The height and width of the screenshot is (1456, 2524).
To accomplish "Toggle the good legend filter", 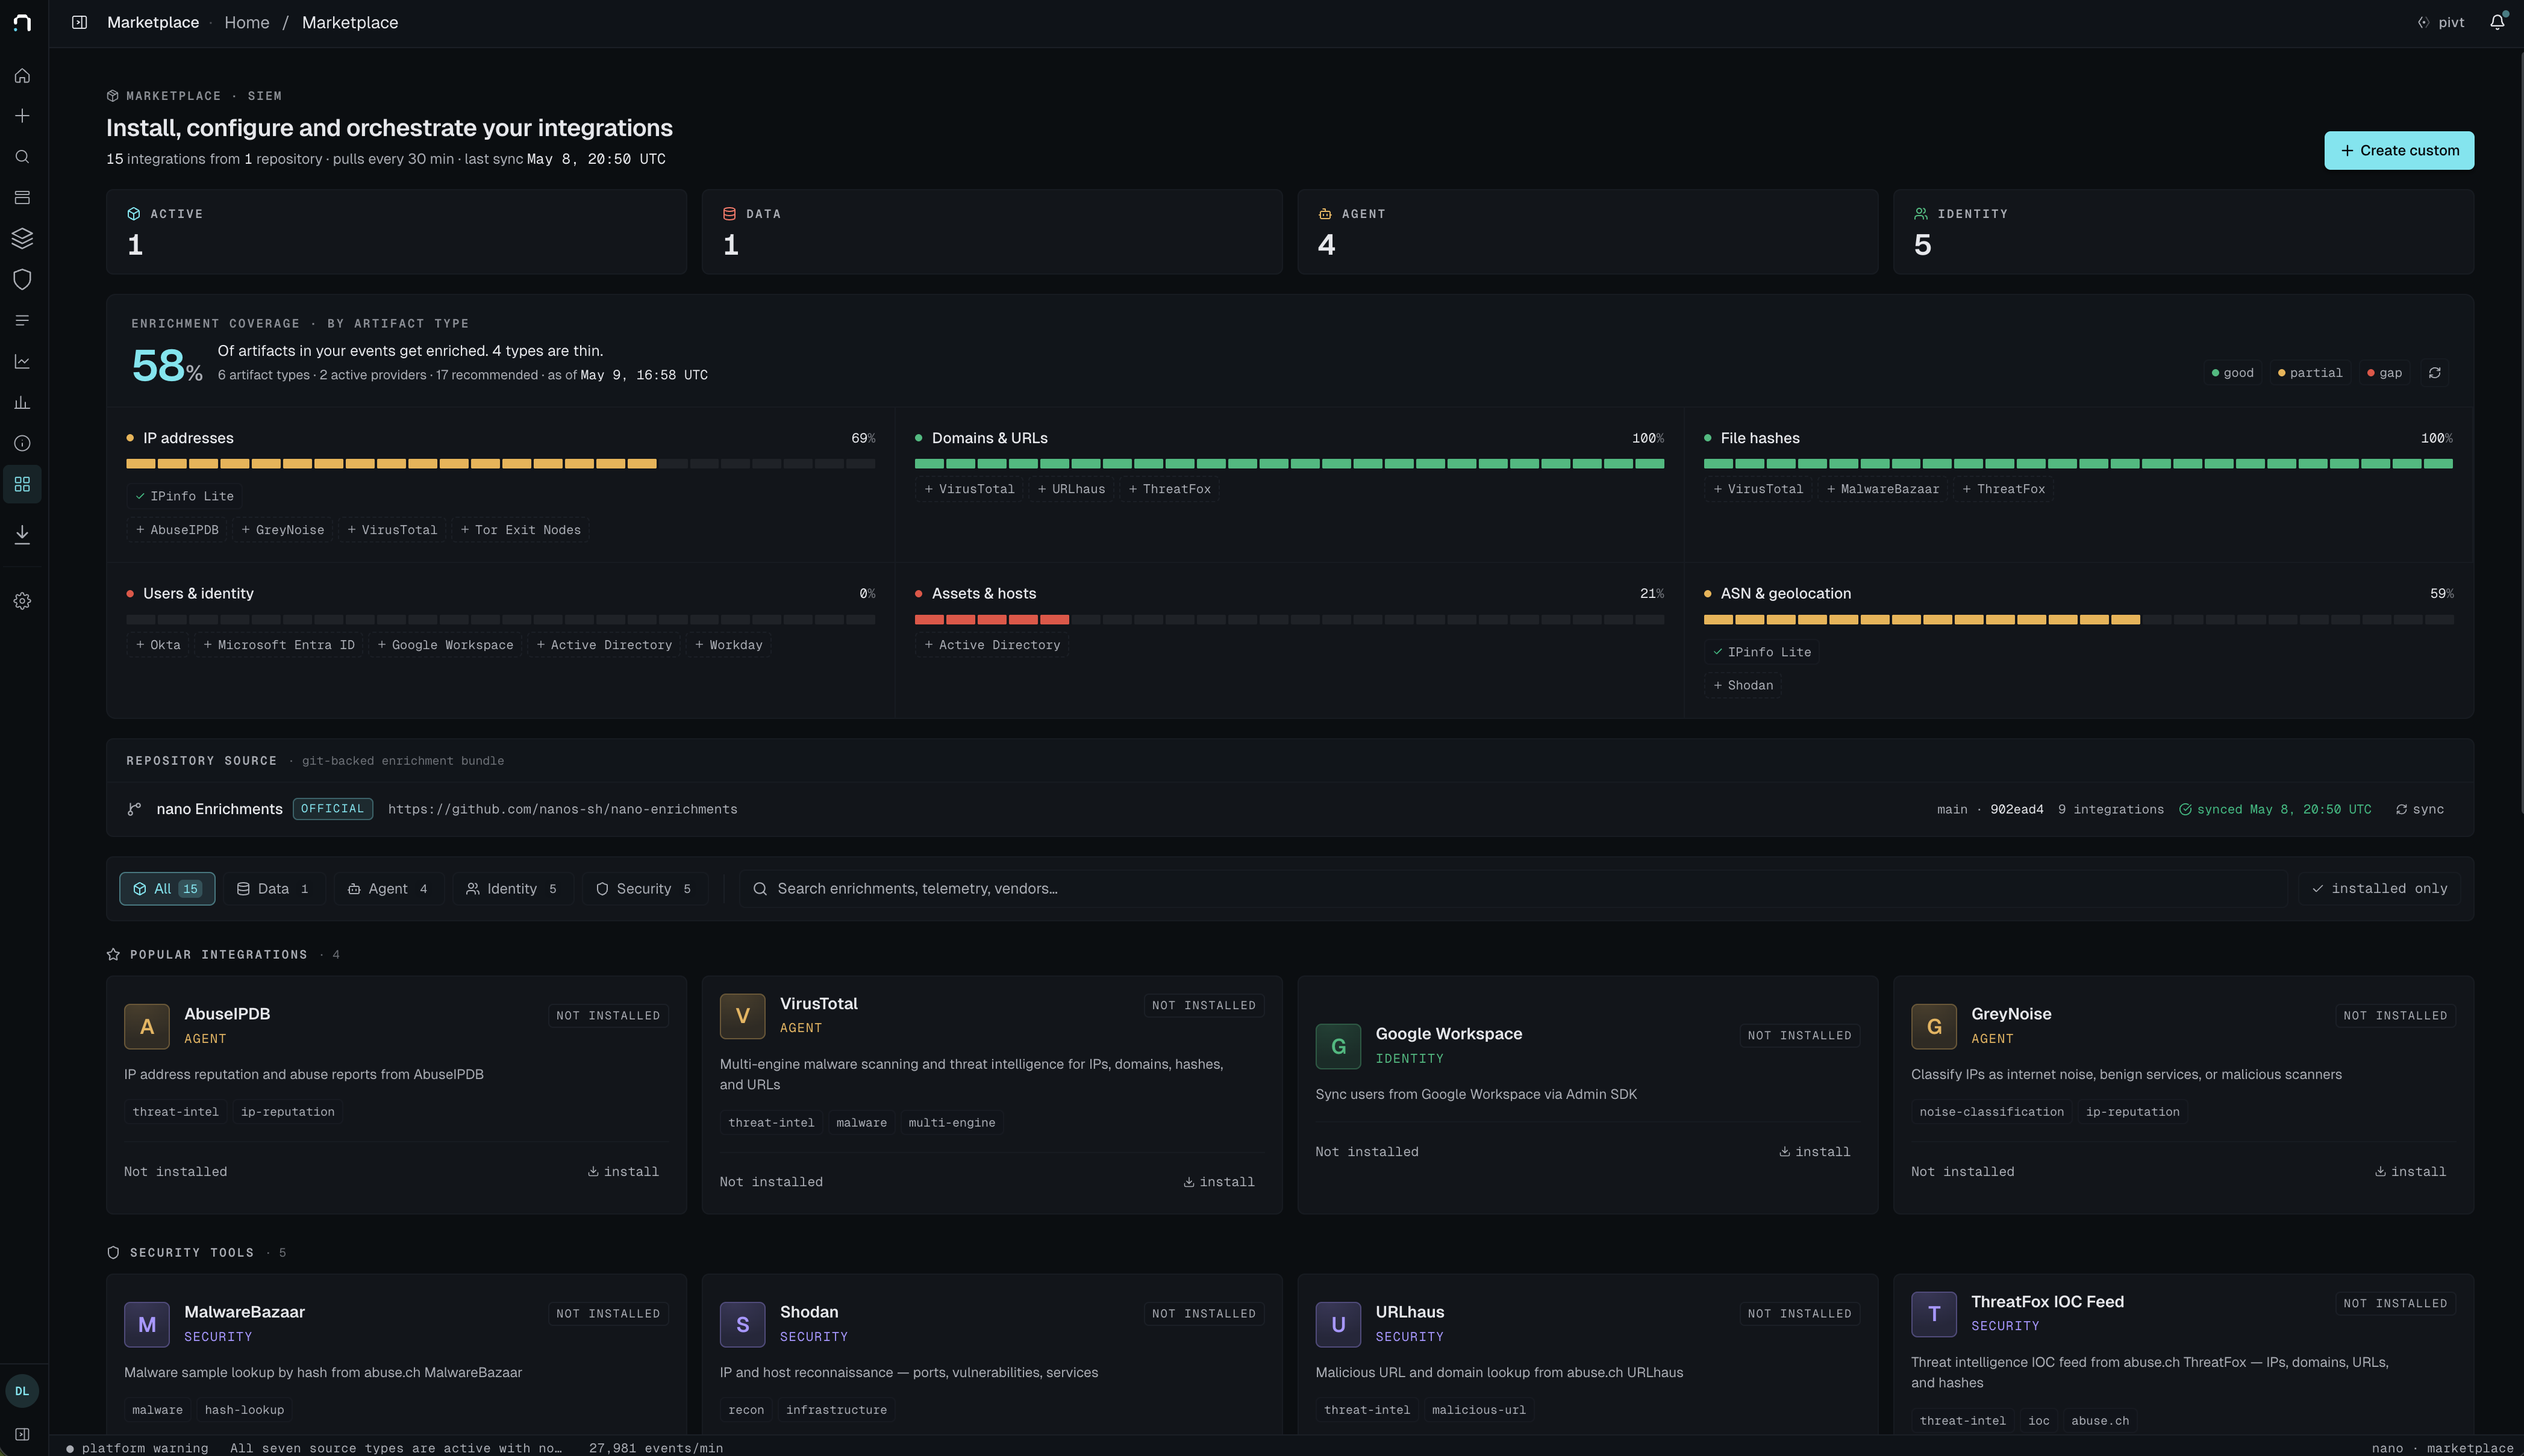I will coord(2232,373).
